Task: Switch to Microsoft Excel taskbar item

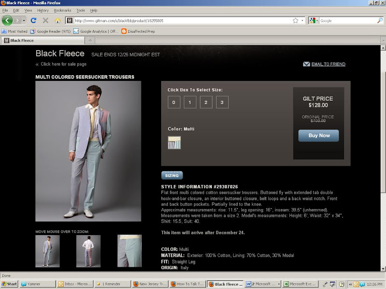Action: point(300,284)
